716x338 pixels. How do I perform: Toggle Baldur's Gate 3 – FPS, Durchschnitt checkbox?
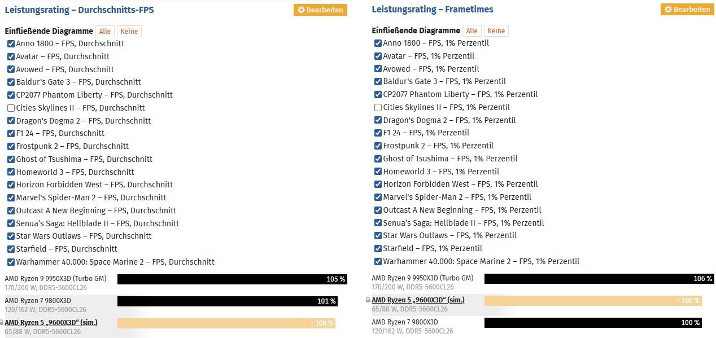tap(11, 82)
